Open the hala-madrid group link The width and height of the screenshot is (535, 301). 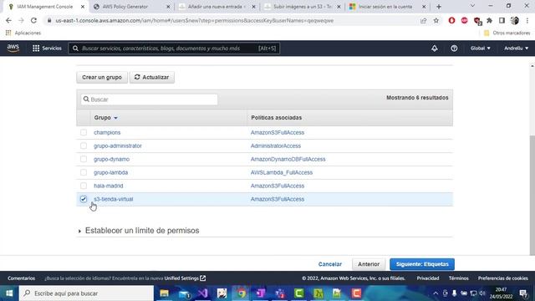[108, 186]
